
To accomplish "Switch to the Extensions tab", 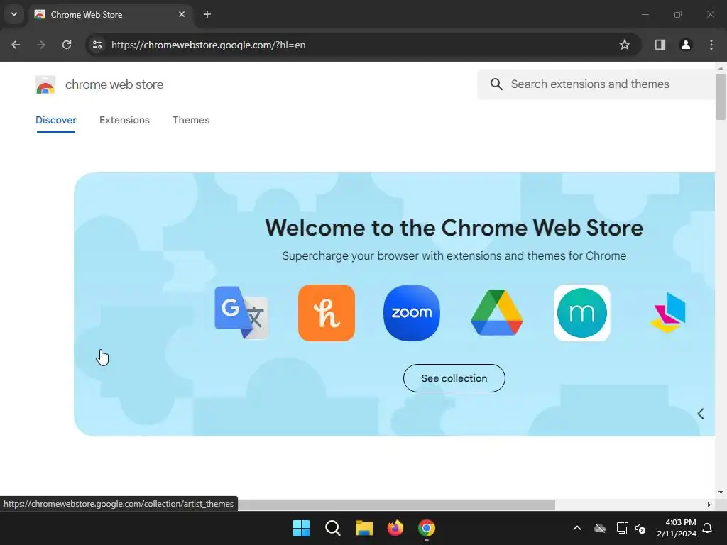I will coord(124,120).
